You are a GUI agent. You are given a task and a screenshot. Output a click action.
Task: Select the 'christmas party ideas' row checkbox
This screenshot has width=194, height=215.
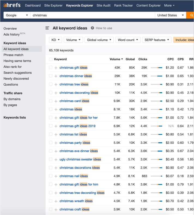(51, 143)
